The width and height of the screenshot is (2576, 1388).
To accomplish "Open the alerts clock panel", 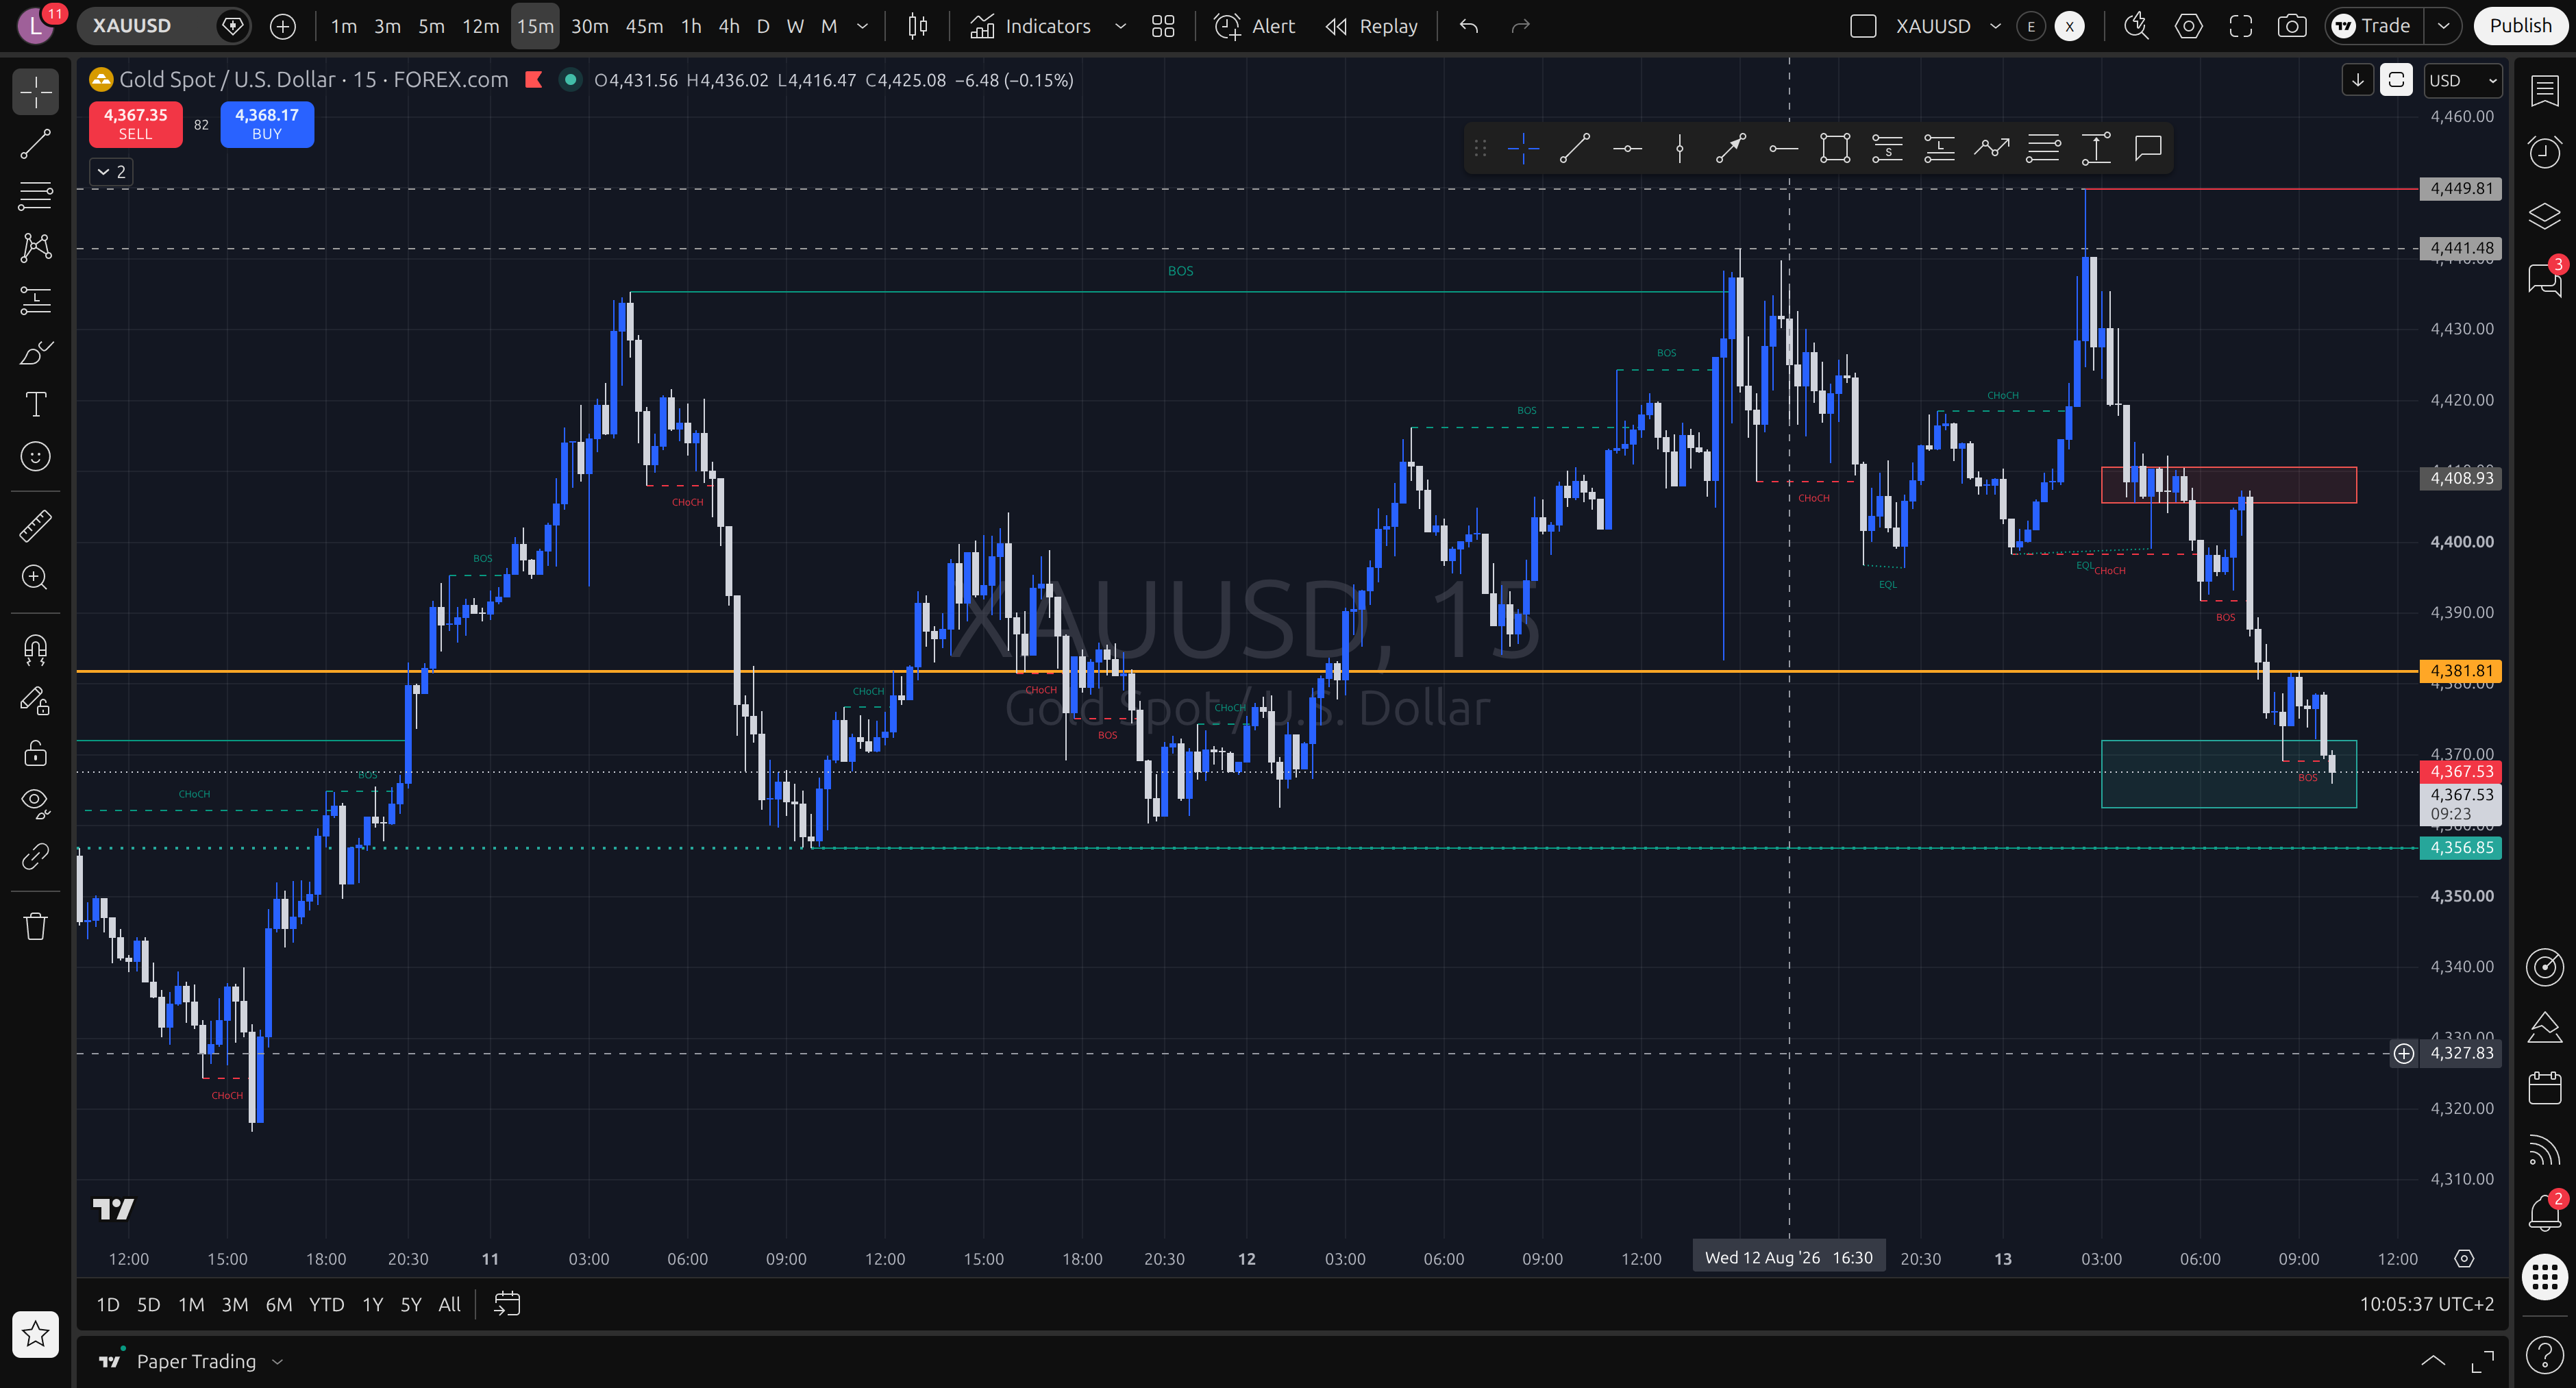I will pos(2545,152).
